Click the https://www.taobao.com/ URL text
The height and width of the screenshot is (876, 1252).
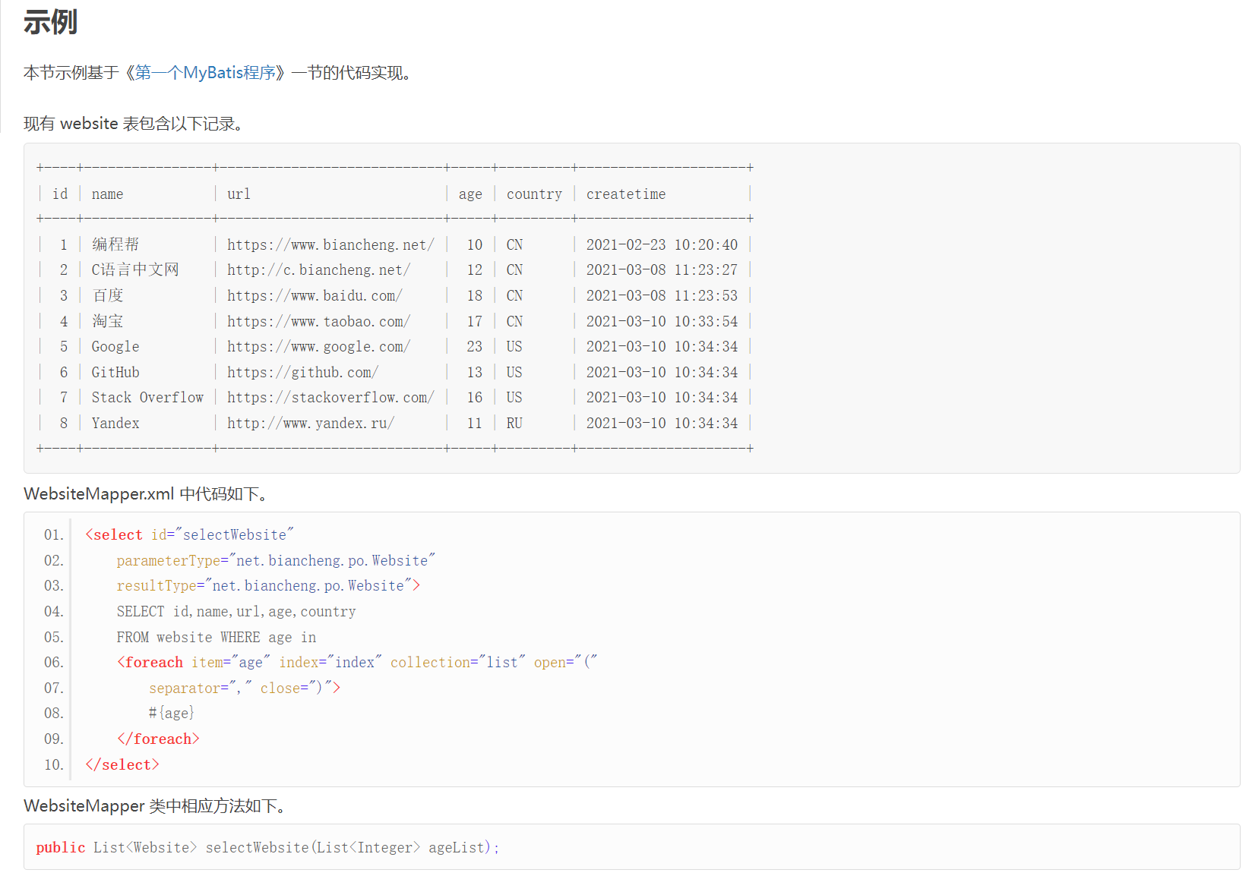pos(318,321)
